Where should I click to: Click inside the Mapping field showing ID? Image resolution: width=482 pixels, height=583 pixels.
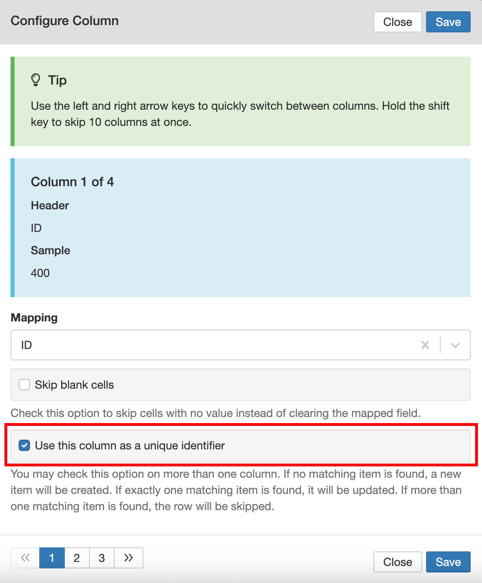tap(162, 345)
